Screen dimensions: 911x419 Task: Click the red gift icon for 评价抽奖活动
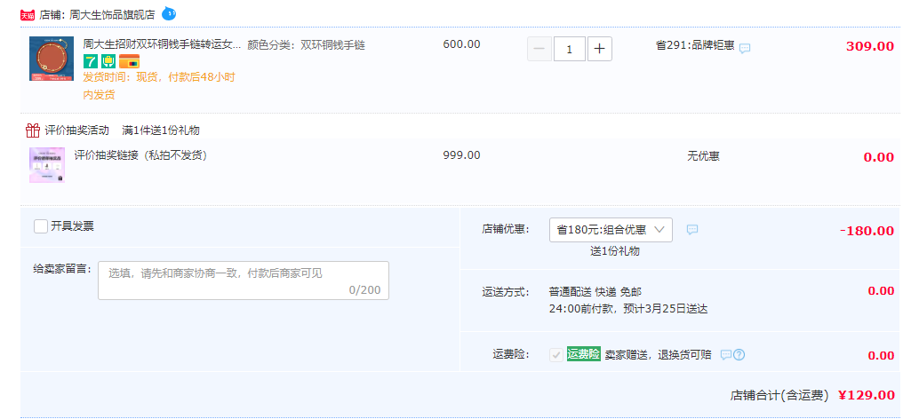click(x=33, y=130)
